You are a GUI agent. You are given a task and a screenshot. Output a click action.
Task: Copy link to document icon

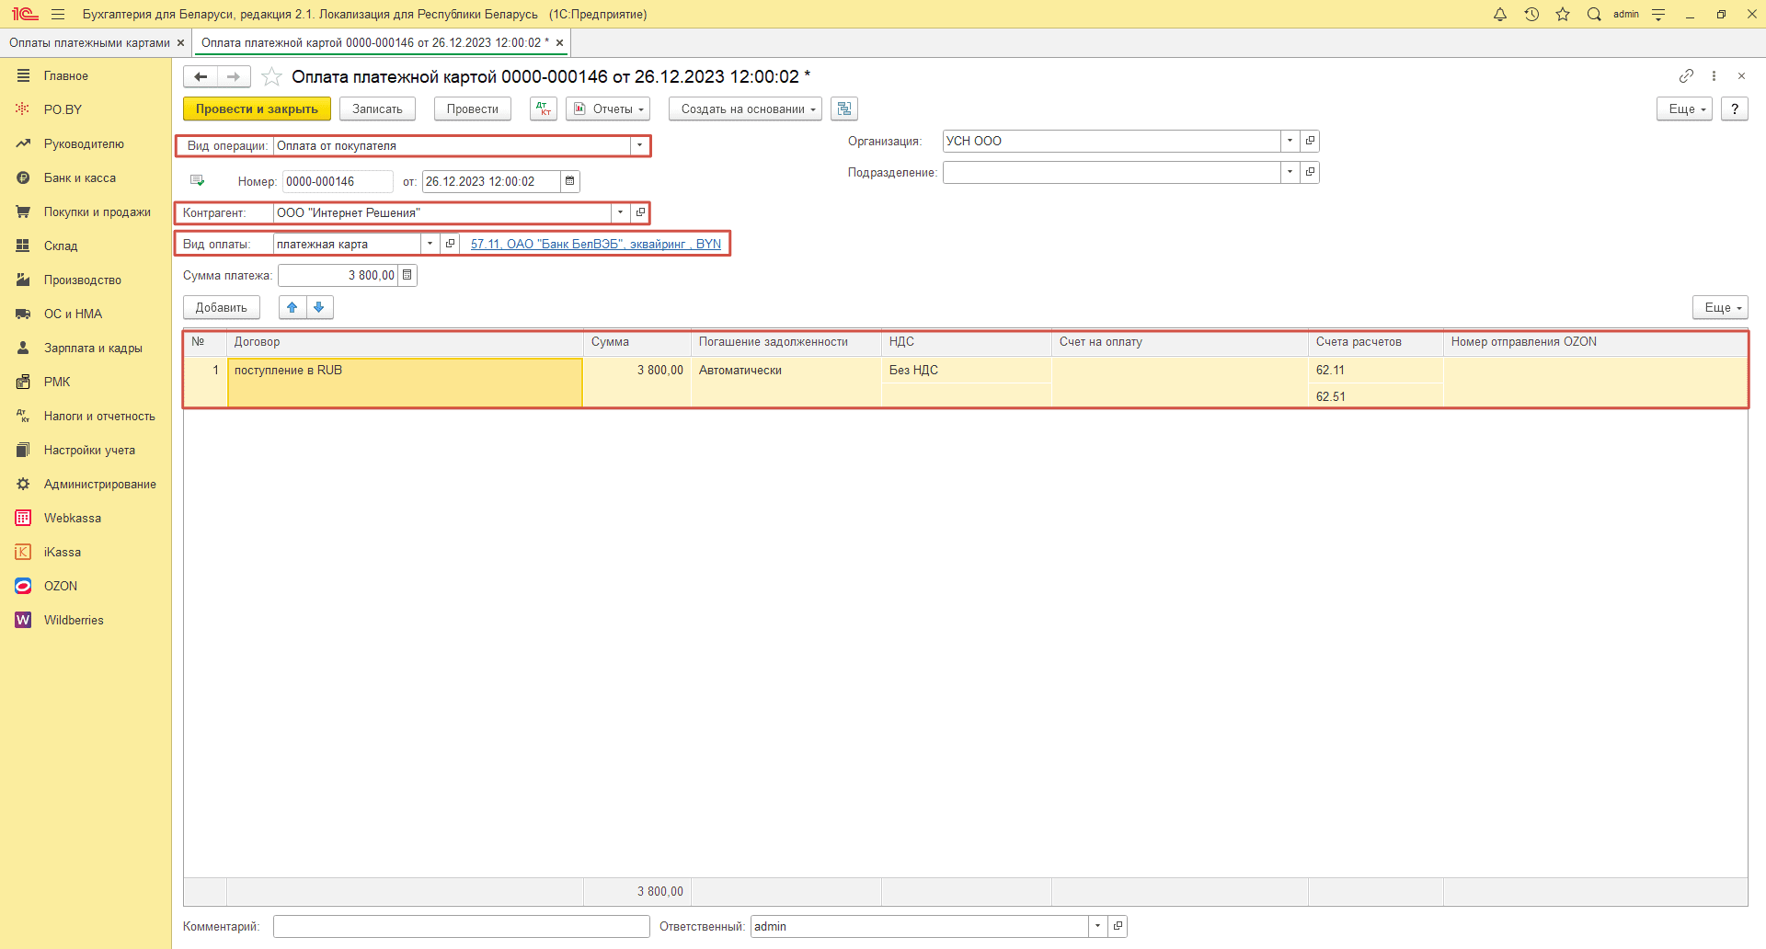[1686, 75]
